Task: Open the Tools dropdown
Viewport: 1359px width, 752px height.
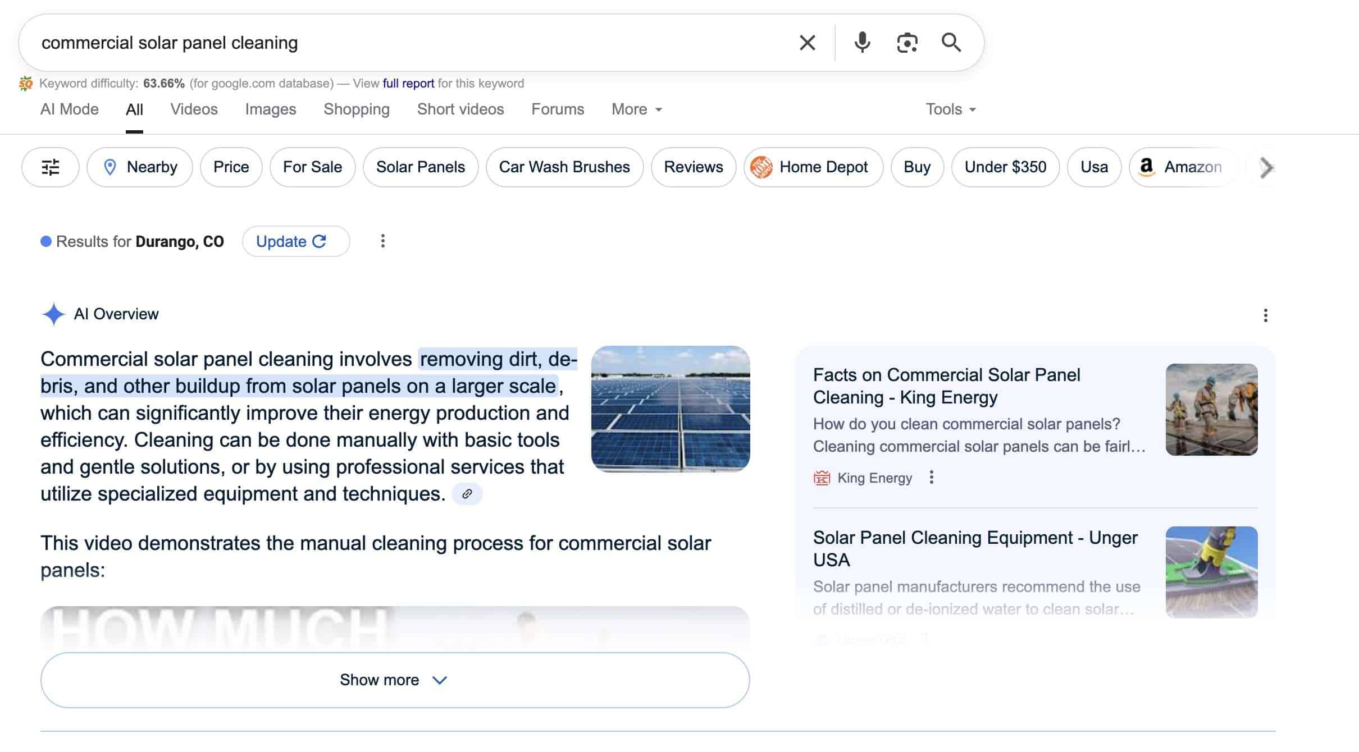Action: click(x=951, y=109)
